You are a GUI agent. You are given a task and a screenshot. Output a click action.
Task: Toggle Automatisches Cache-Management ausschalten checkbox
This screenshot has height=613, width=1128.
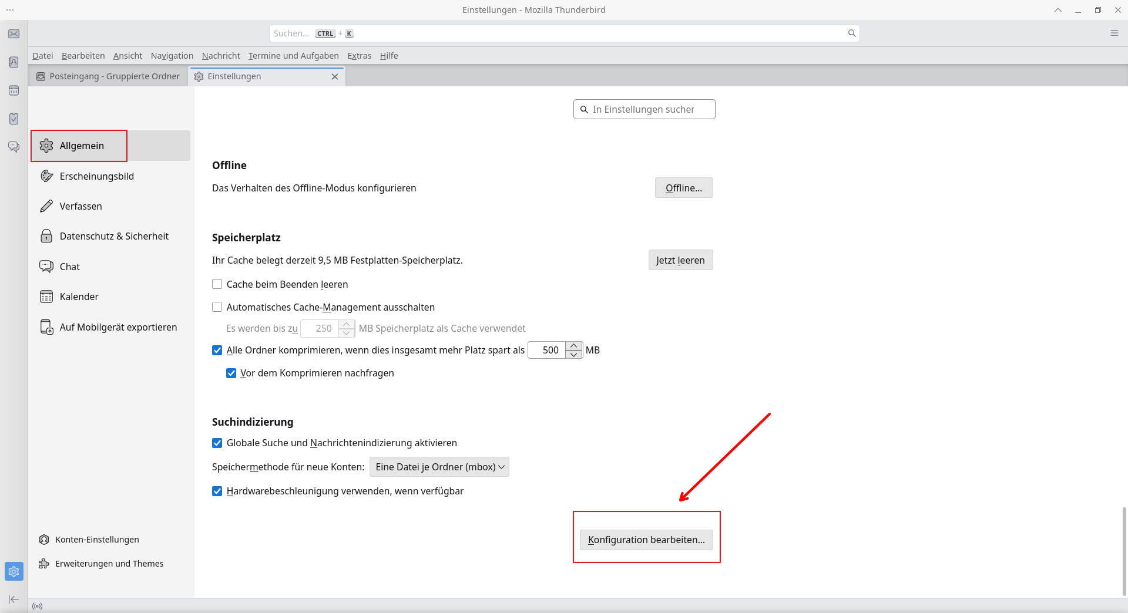pyautogui.click(x=217, y=307)
